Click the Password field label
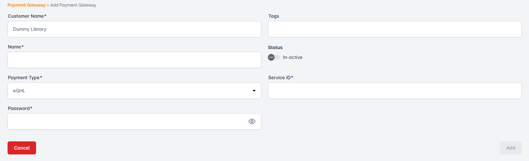Viewport: 529px width, 161px height. tap(20, 108)
